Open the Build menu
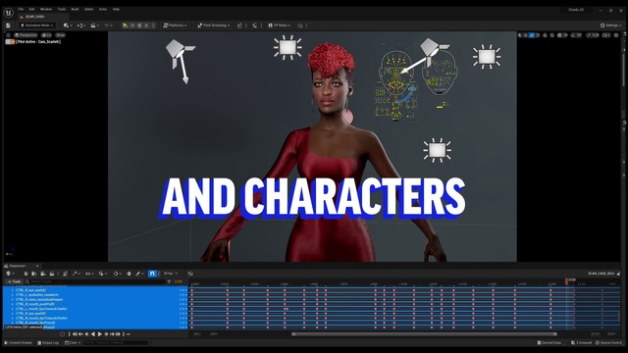 [75, 9]
